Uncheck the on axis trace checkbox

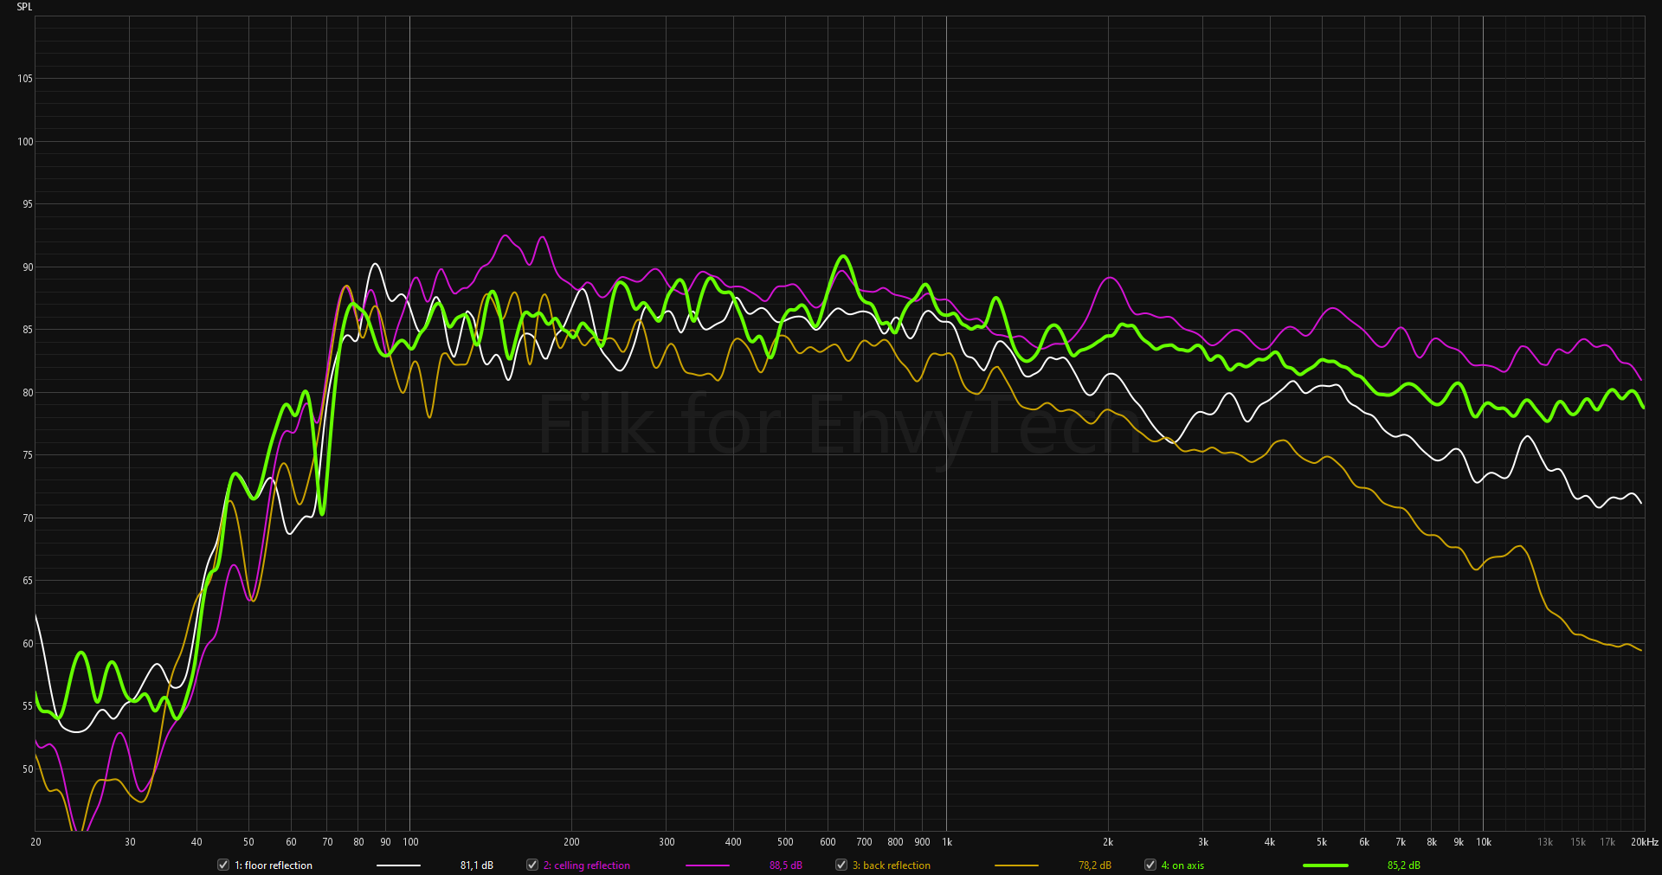click(1150, 865)
